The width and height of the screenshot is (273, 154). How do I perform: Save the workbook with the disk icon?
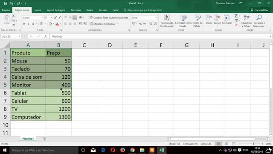tap(6, 3)
